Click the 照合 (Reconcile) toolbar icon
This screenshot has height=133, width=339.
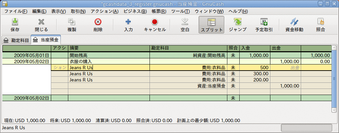point(321,22)
